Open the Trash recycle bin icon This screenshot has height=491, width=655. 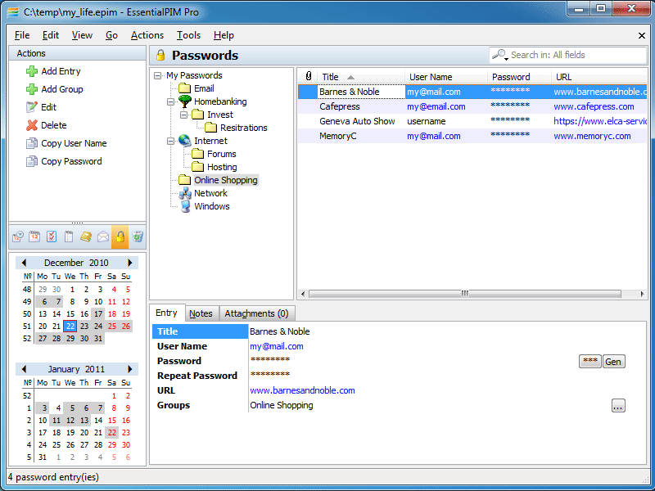(138, 237)
